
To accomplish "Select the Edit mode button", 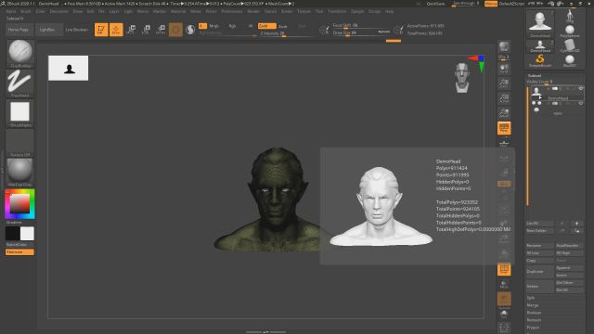I will (x=101, y=30).
